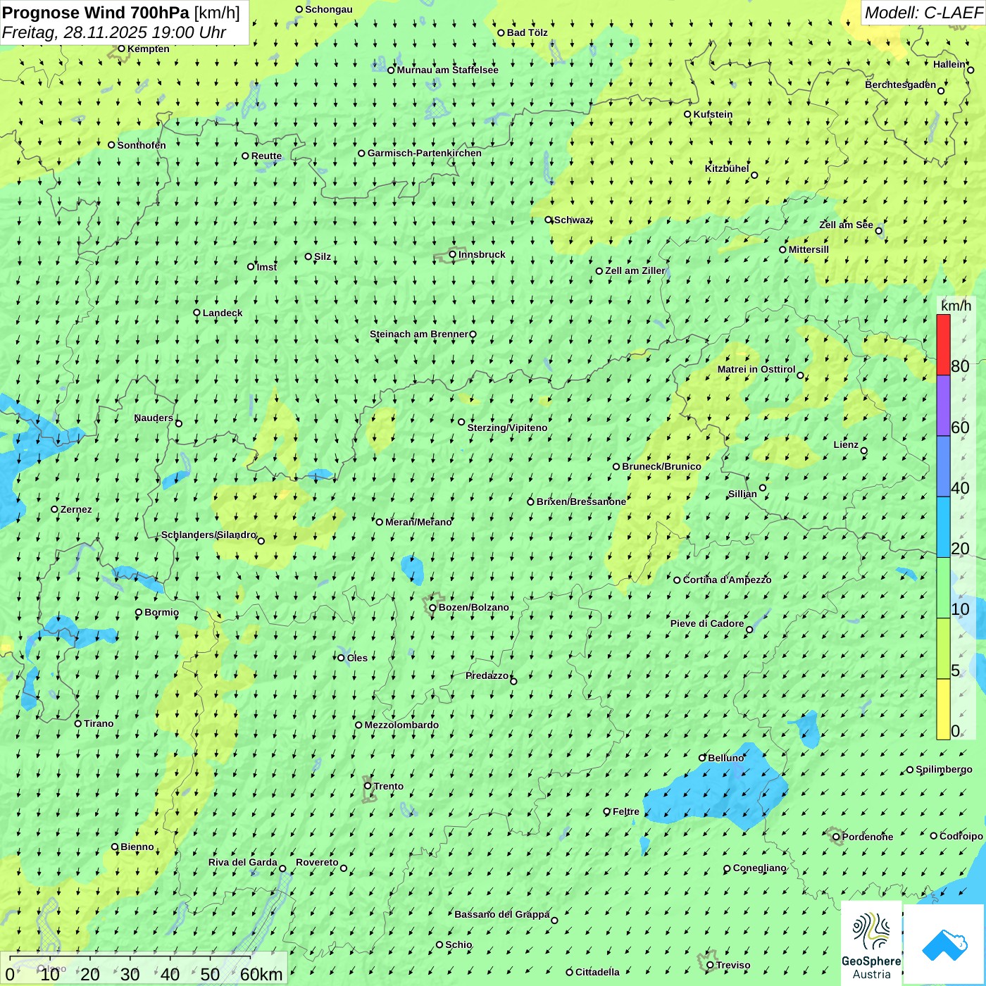The height and width of the screenshot is (986, 986).
Task: Click the Tirano city label
Action: (x=99, y=723)
